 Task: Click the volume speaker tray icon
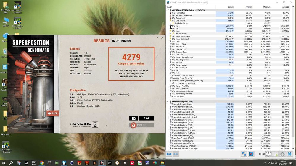[x=276, y=163]
